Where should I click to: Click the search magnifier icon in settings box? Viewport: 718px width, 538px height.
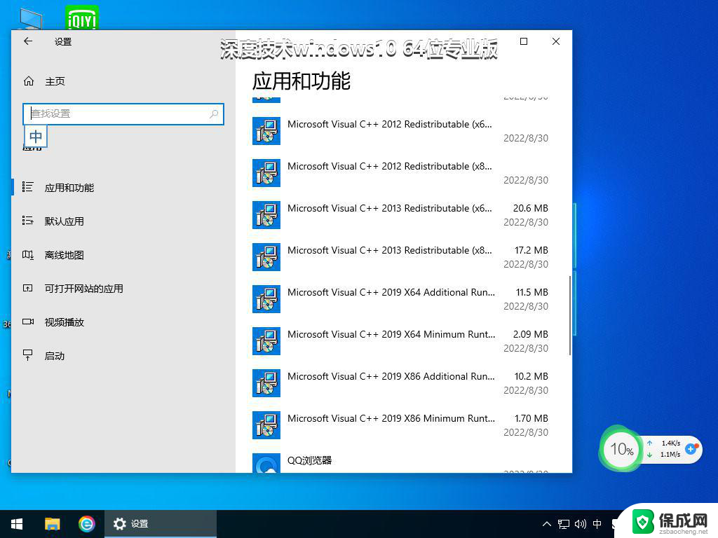pyautogui.click(x=214, y=114)
